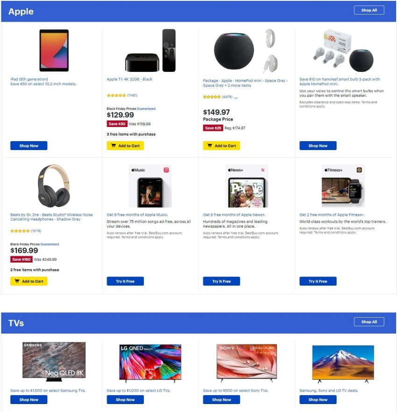Try Apple Music free

click(125, 281)
